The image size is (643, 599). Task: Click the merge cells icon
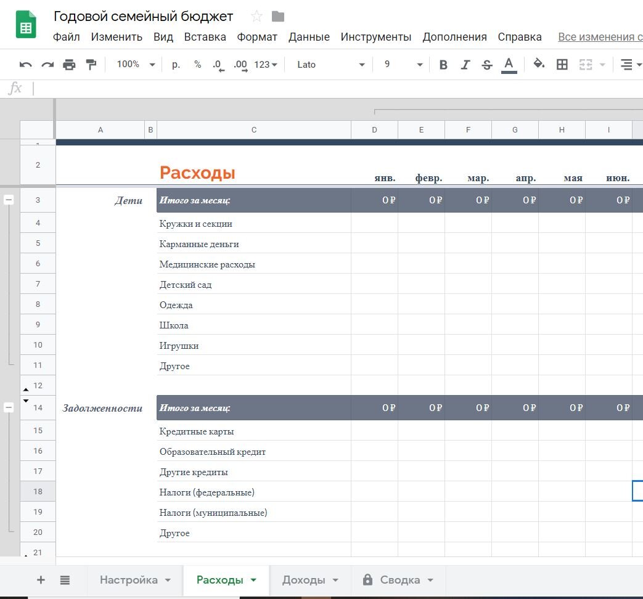pos(585,64)
